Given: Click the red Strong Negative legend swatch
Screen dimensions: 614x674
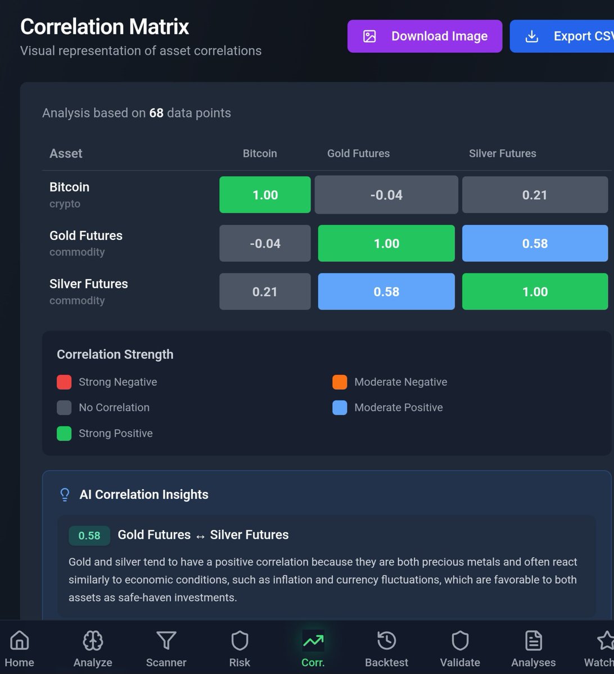Looking at the screenshot, I should (x=64, y=381).
